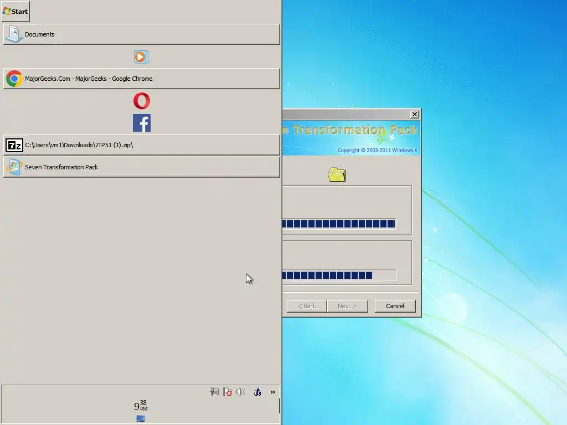567x425 pixels.
Task: Launch the Windows Media Player icon
Action: tap(141, 57)
